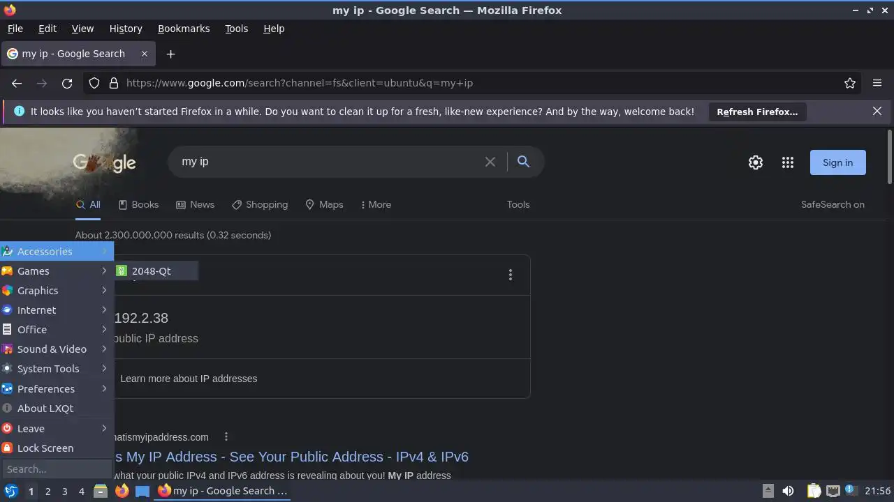Open the volume control in system tray

point(788,491)
